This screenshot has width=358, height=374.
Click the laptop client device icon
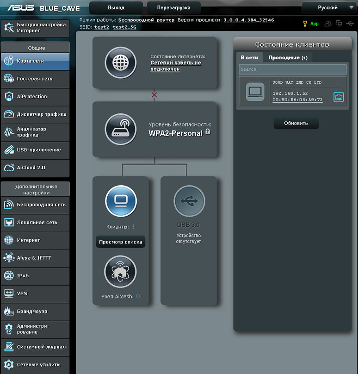pos(255,92)
